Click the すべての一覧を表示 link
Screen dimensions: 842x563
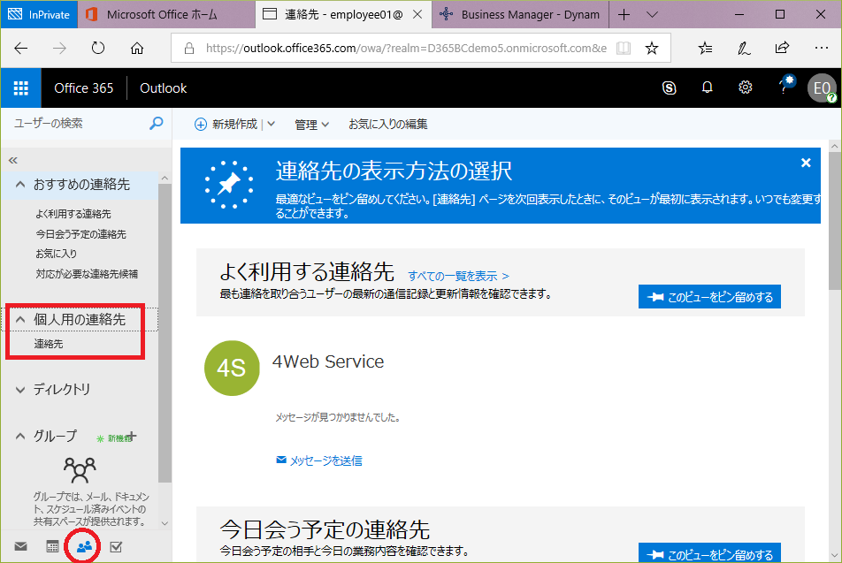[458, 276]
